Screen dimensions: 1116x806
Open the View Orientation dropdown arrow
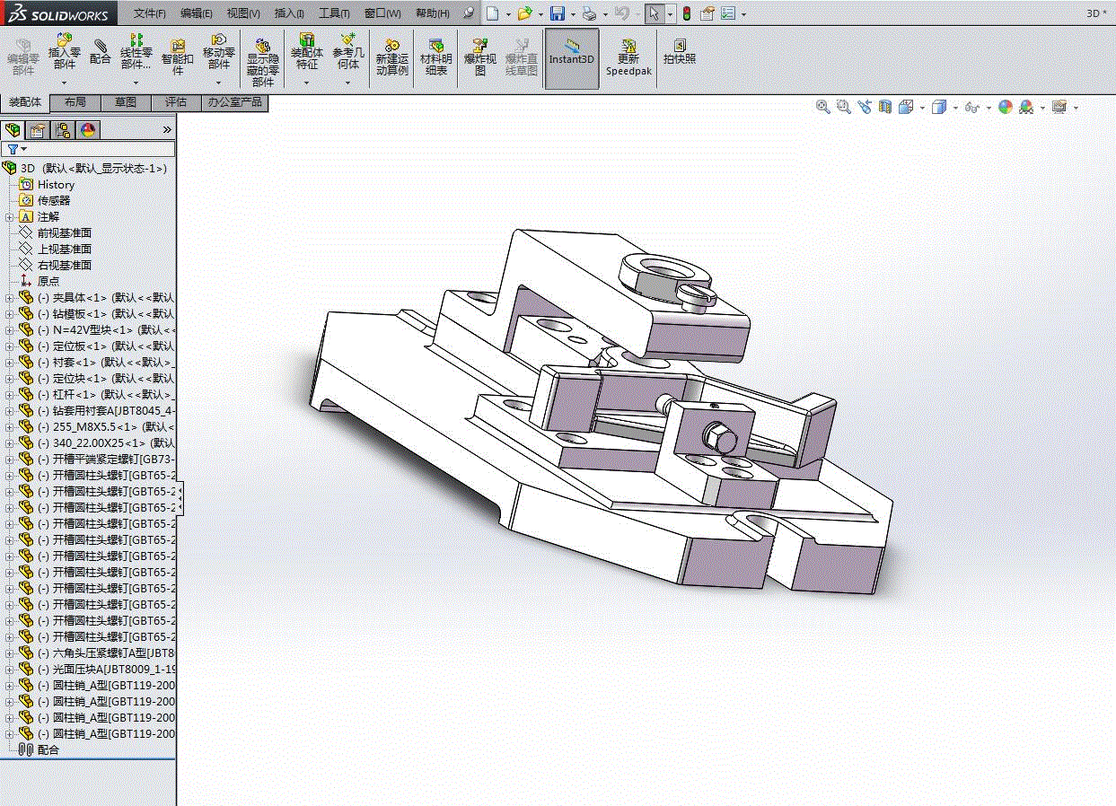point(923,108)
